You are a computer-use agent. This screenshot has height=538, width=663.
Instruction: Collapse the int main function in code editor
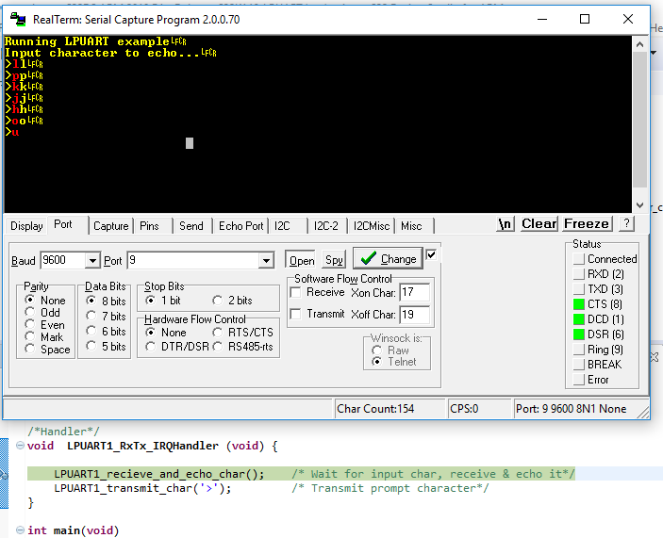coord(20,530)
